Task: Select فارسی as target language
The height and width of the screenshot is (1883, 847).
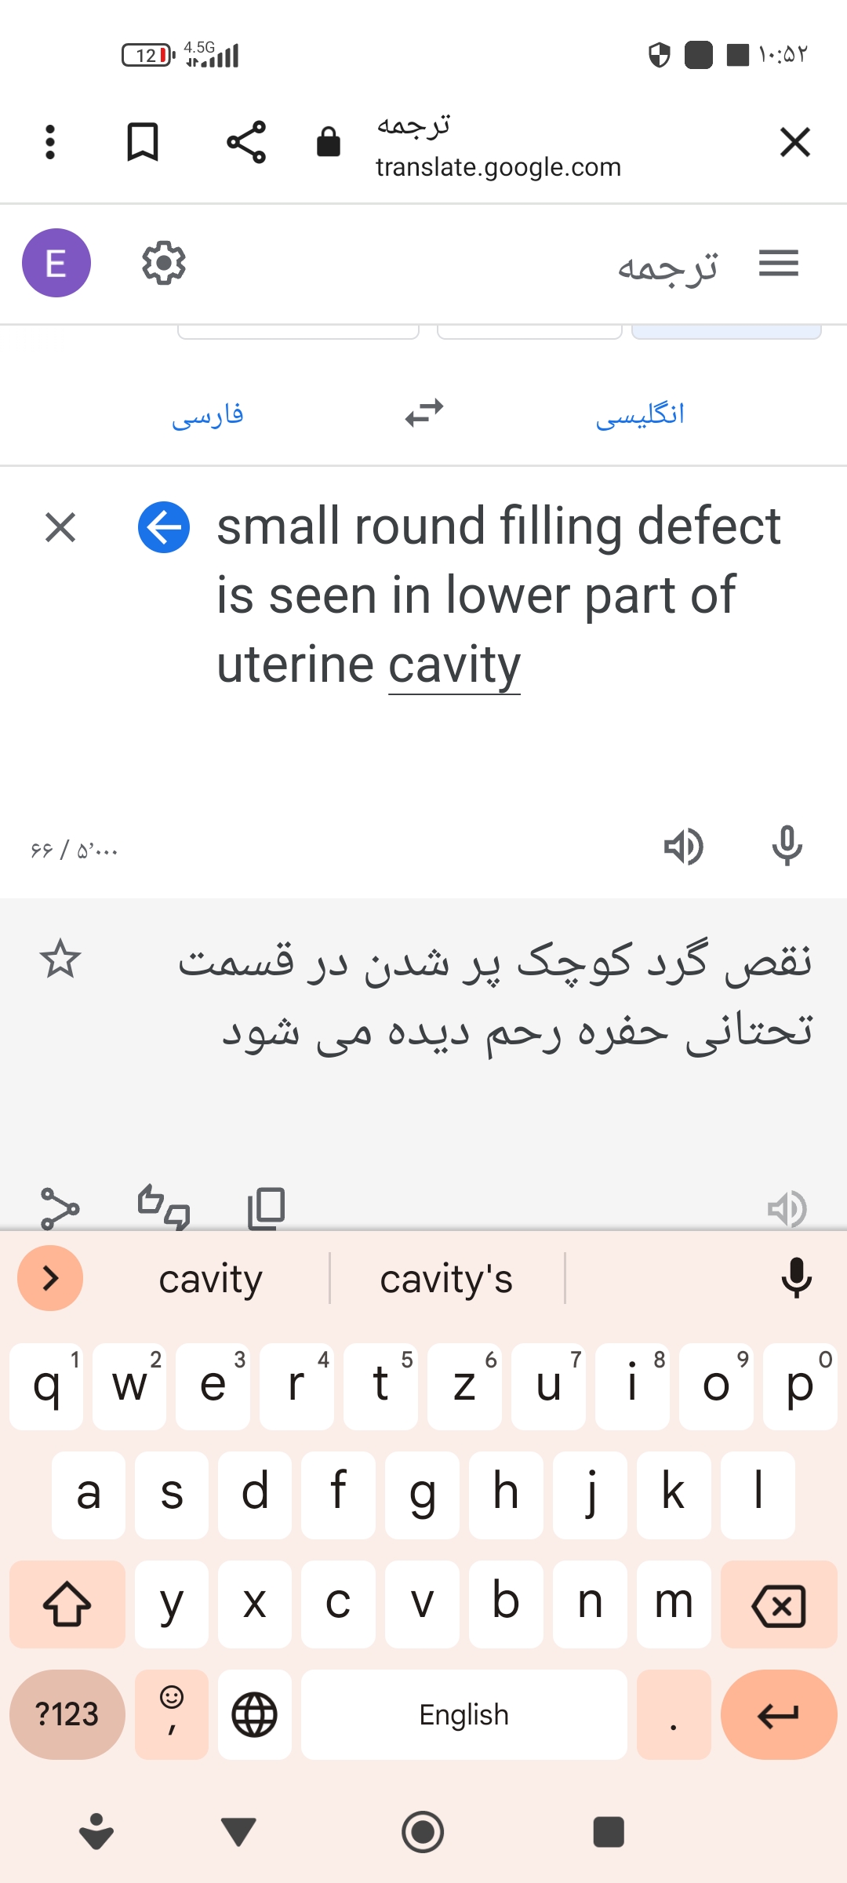Action: coord(208,414)
